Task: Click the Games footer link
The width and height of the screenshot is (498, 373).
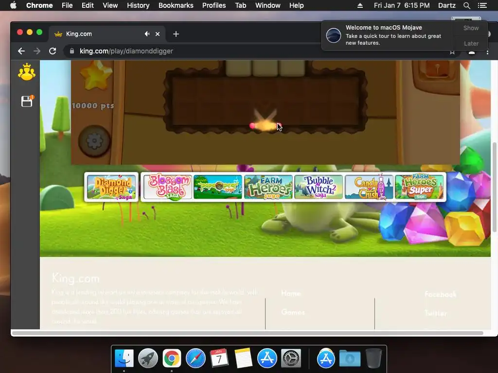Action: click(293, 312)
